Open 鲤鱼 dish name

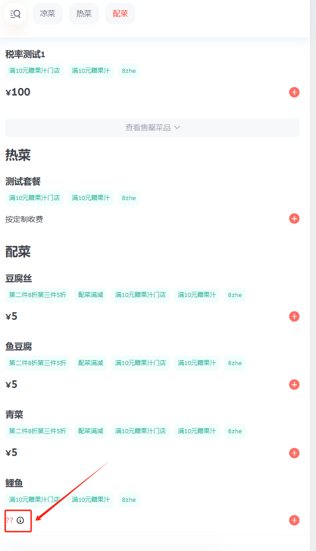14,483
